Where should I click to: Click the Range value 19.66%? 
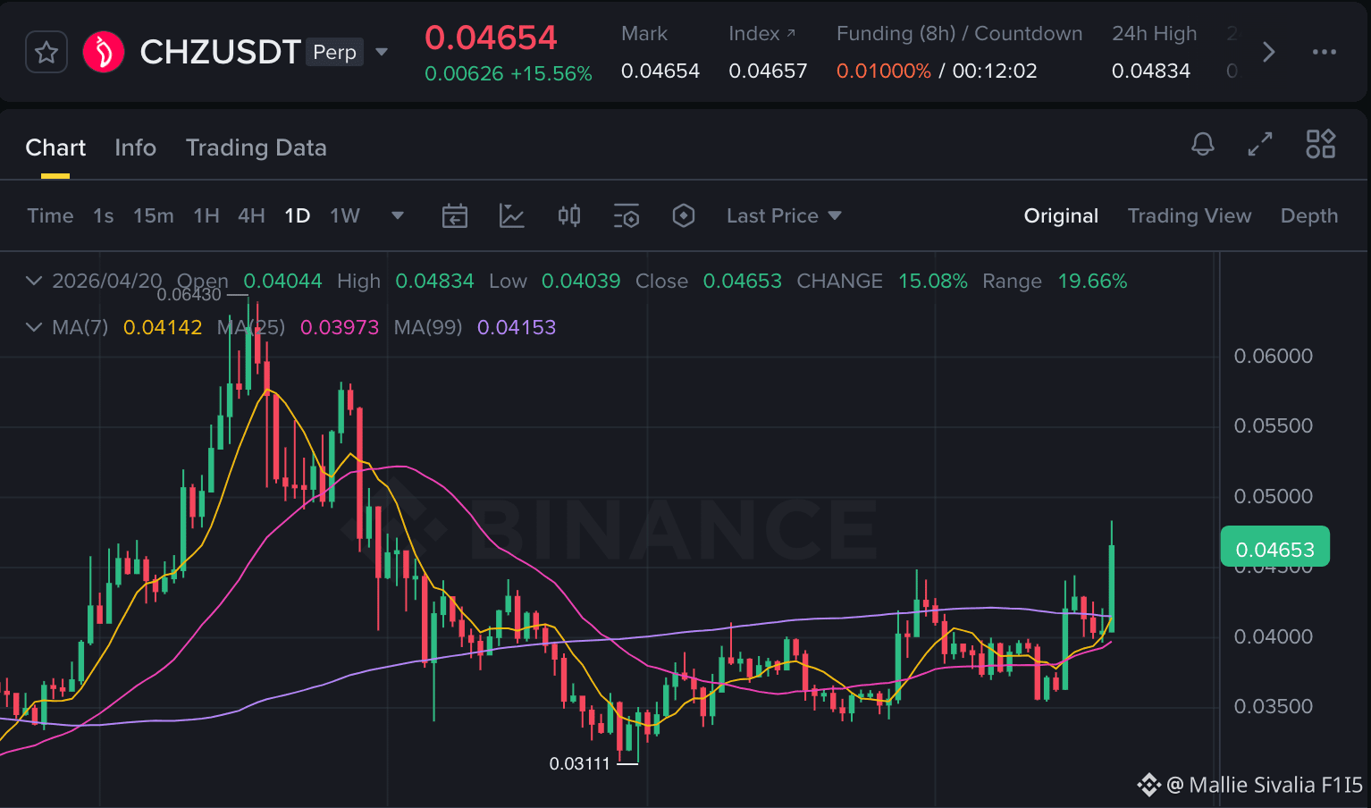tap(1093, 281)
